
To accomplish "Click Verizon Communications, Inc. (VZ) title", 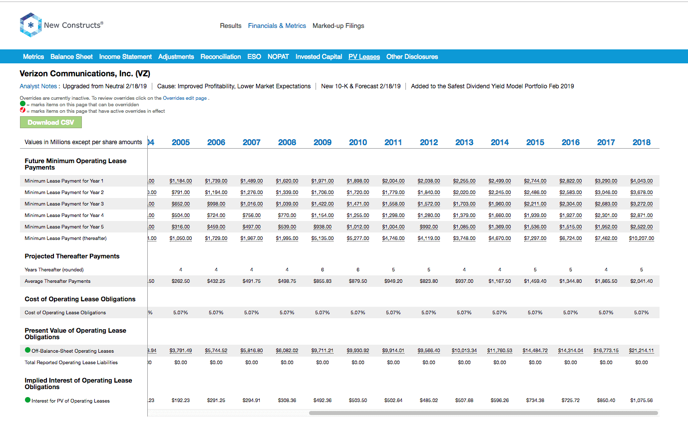I will coord(85,74).
